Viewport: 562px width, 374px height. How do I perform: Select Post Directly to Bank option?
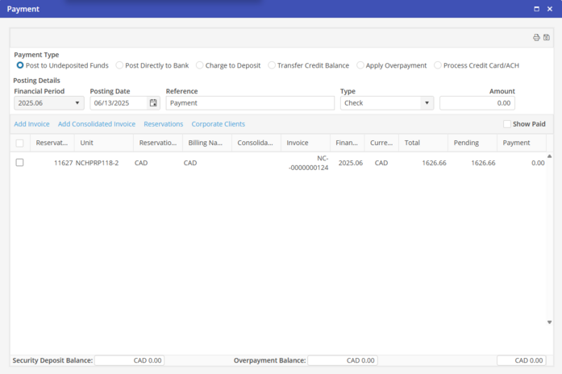coord(119,65)
